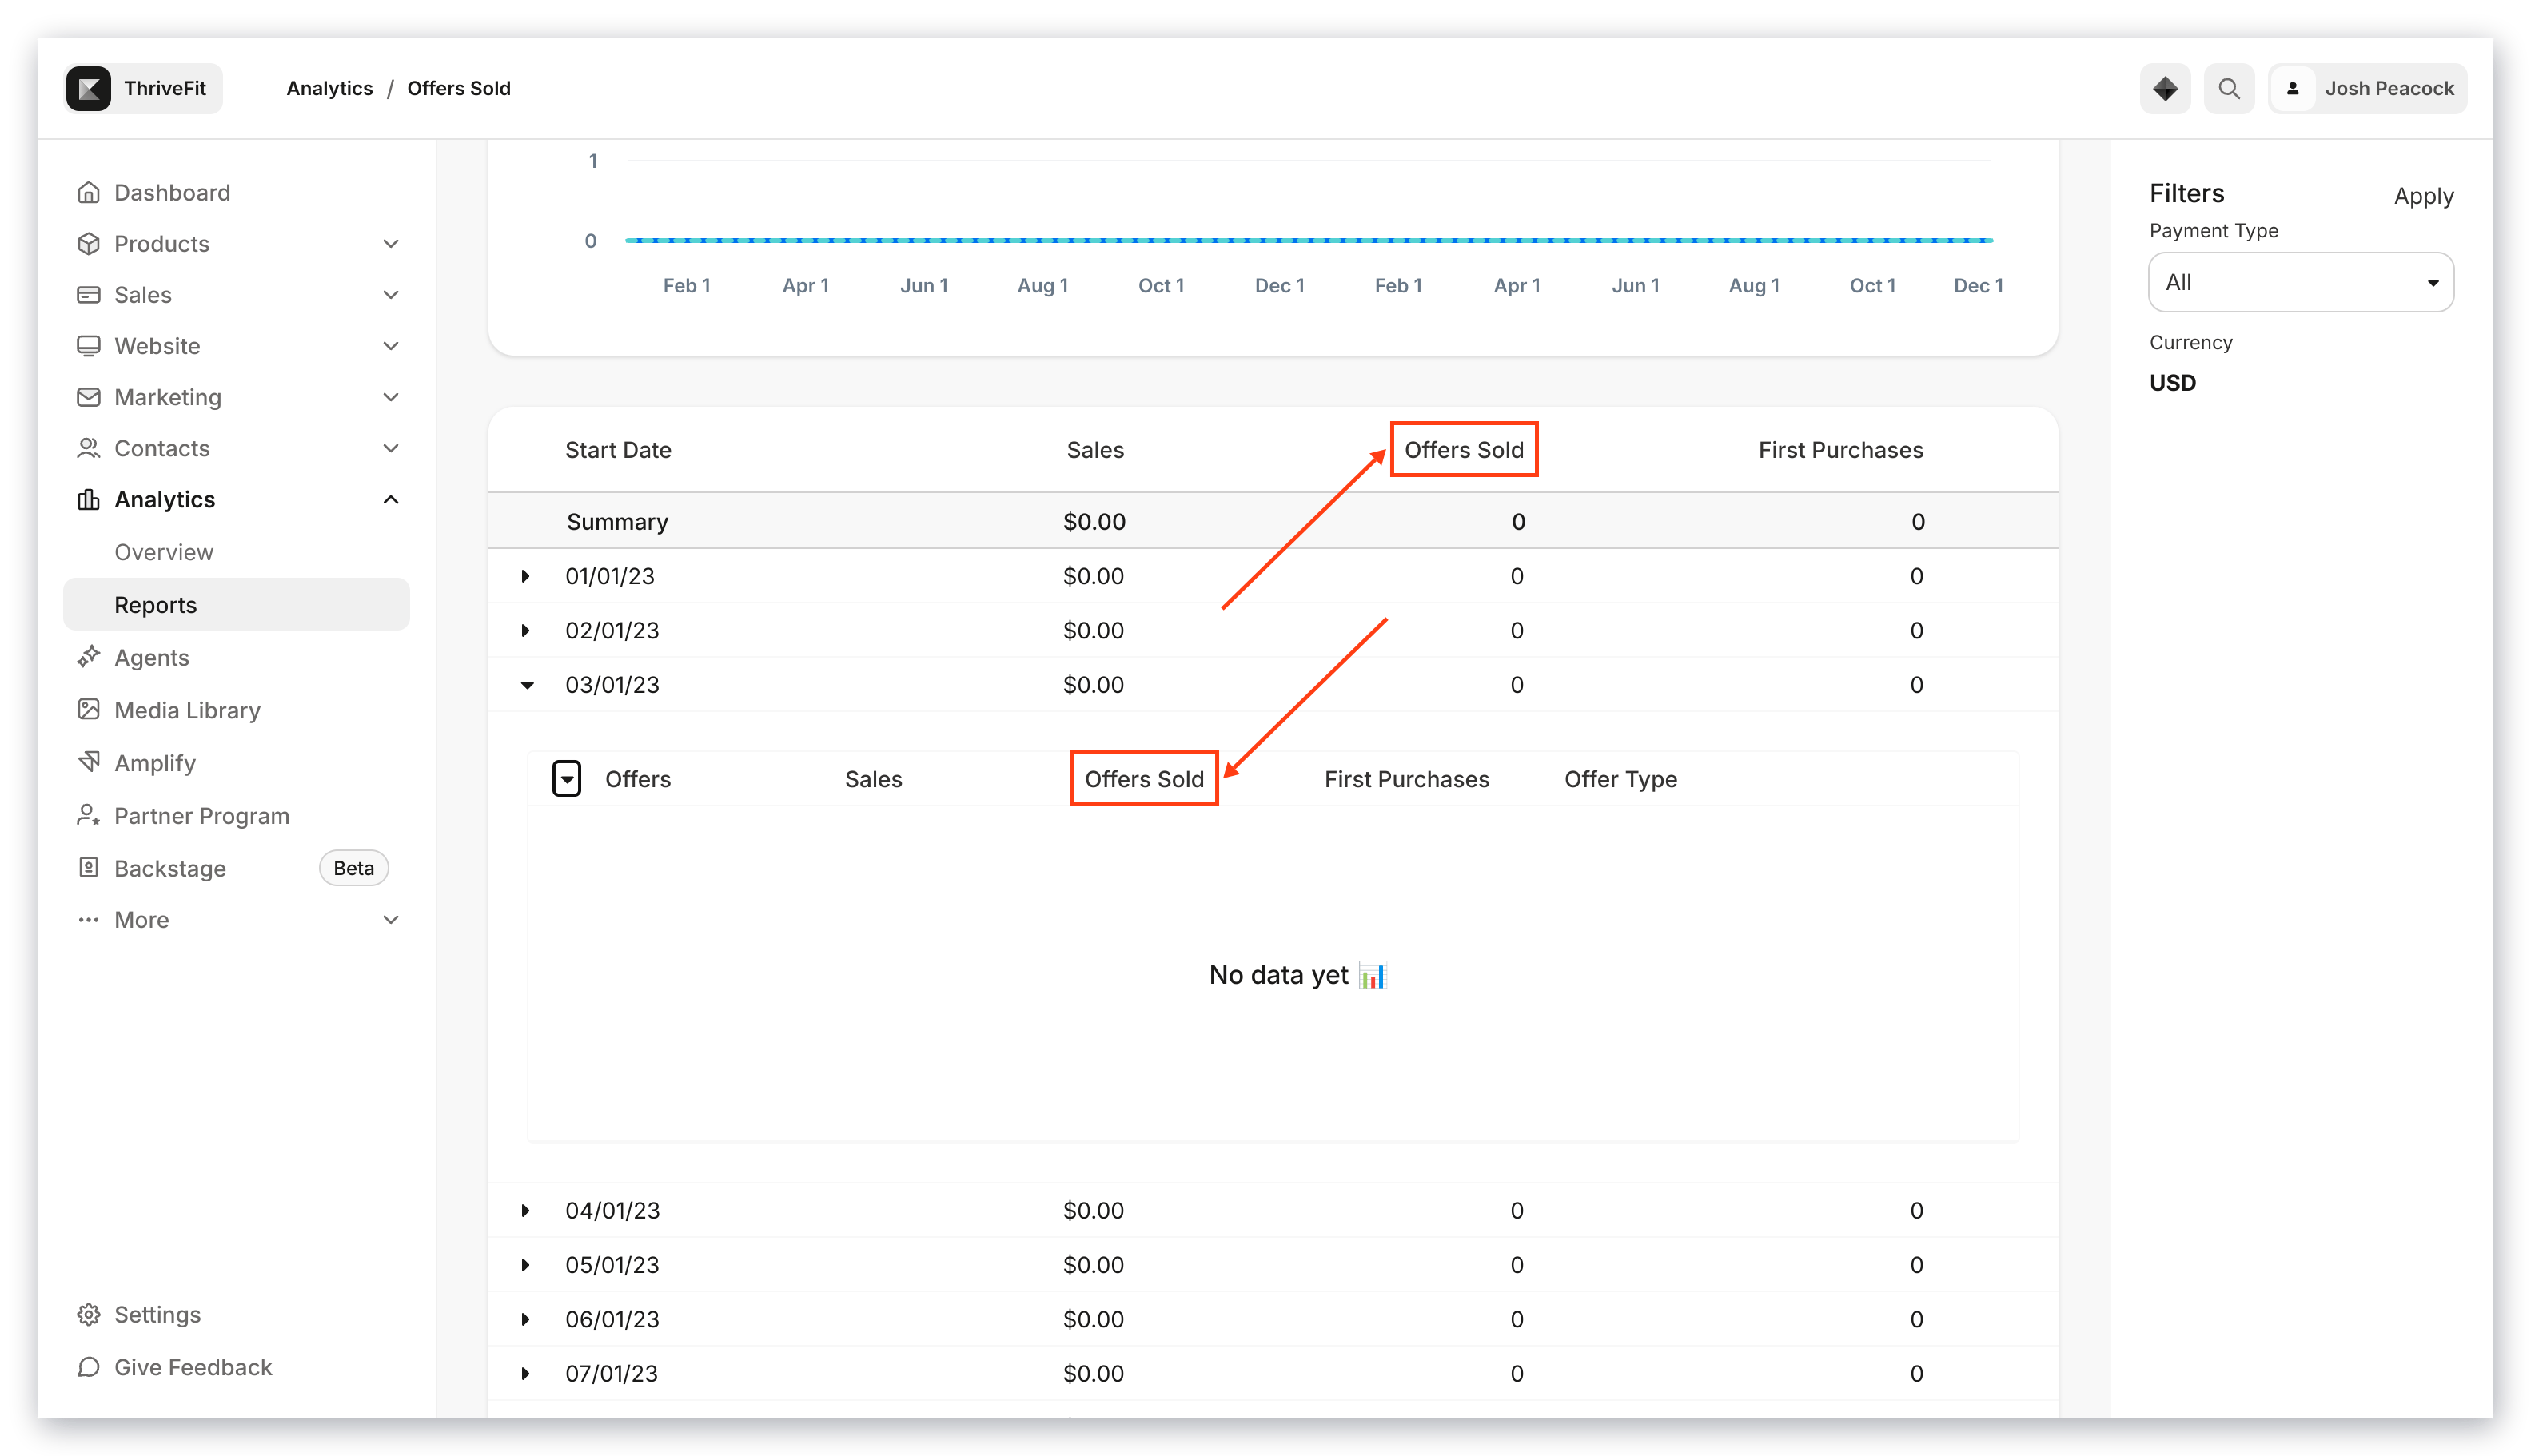Expand the 04/01/23 row
The height and width of the screenshot is (1456, 2531).
525,1209
